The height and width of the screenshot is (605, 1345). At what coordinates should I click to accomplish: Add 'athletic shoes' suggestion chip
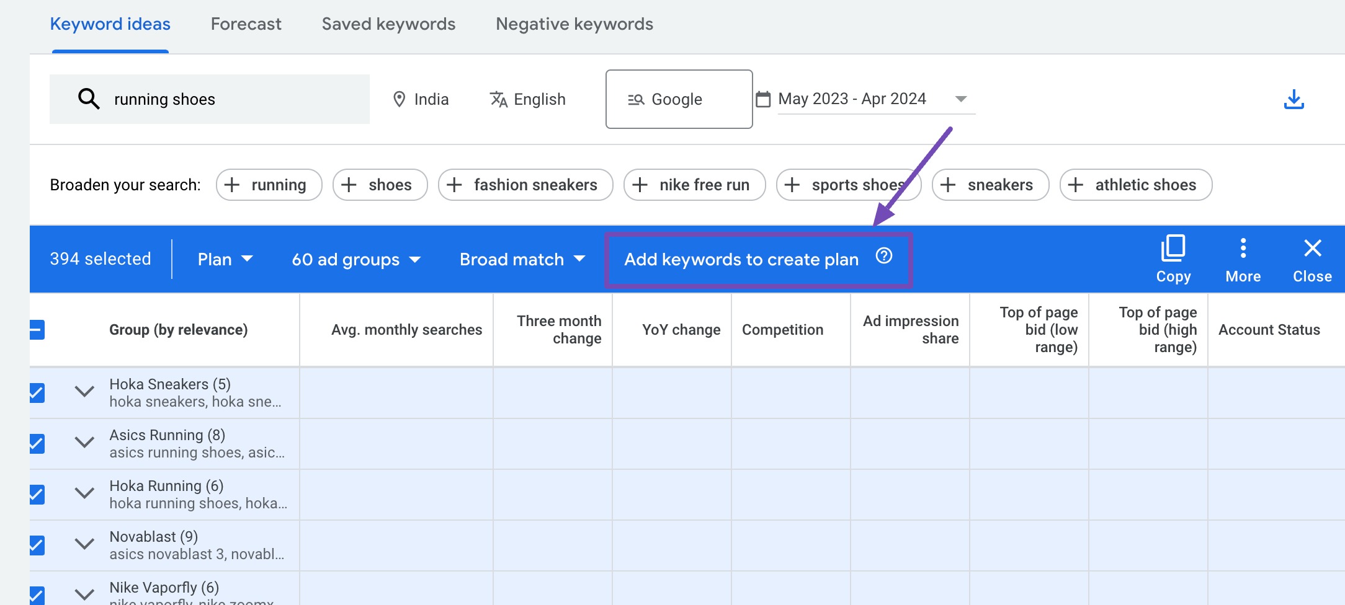click(1136, 185)
